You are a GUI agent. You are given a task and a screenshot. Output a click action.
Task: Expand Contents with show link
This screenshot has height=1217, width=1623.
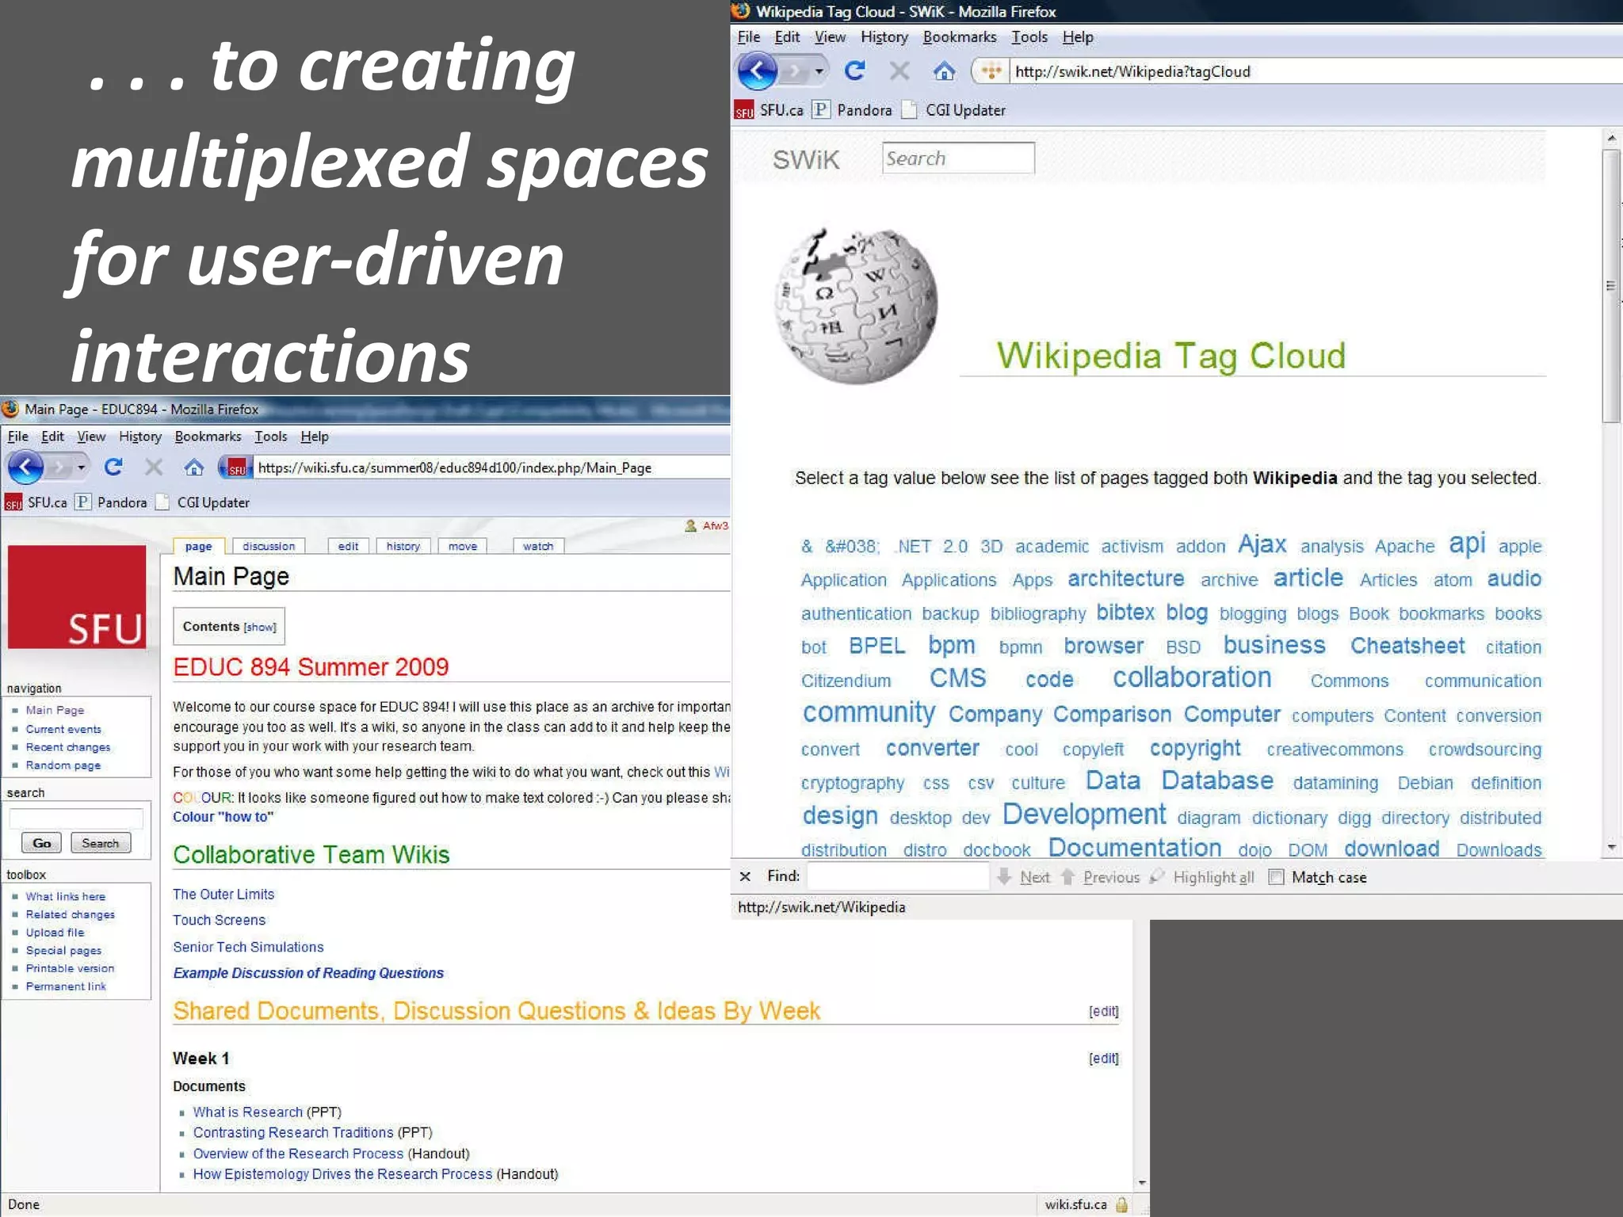[260, 627]
